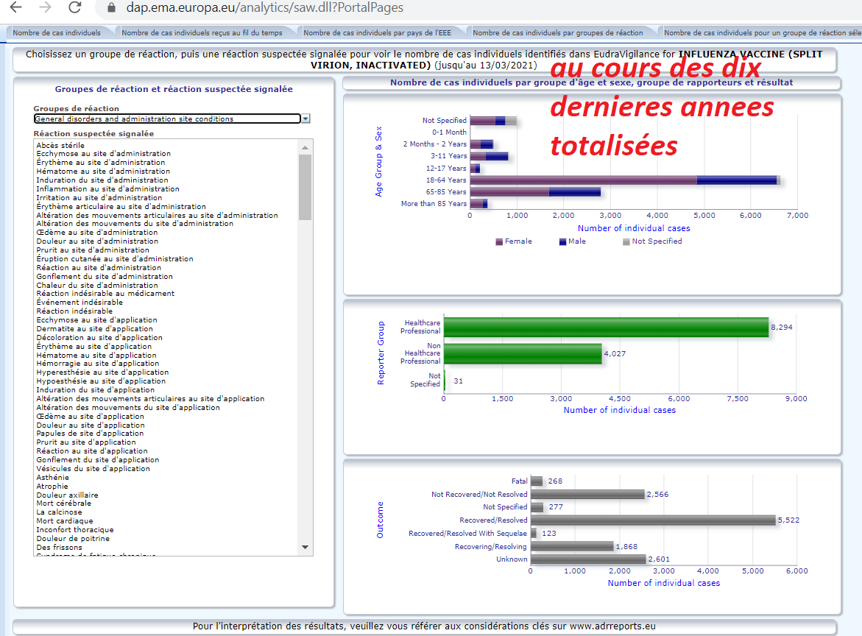This screenshot has height=636, width=862.
Task: Click the padlock site security icon
Action: (111, 8)
